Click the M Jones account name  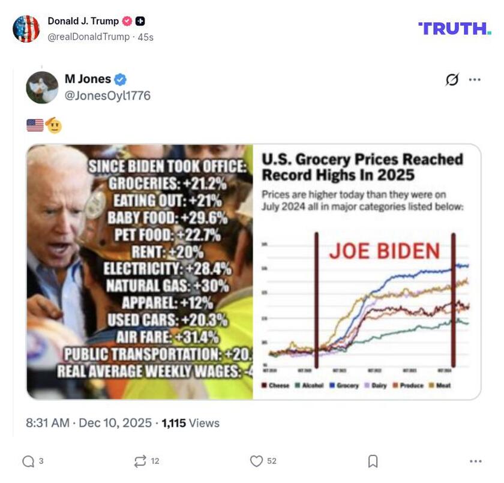click(88, 79)
